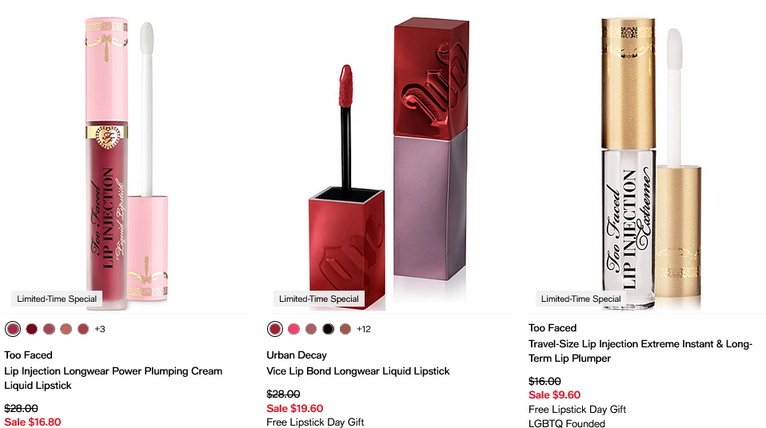Select the first selected swatch under Too Faced lipstick
766x428 pixels.
[13, 329]
